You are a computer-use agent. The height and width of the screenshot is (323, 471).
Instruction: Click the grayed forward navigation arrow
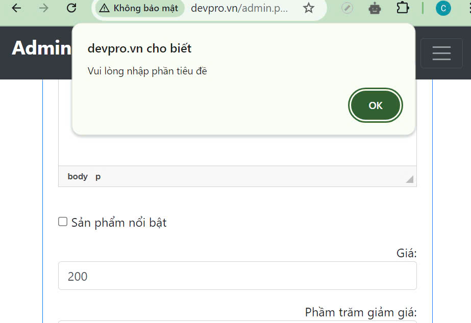(x=42, y=8)
